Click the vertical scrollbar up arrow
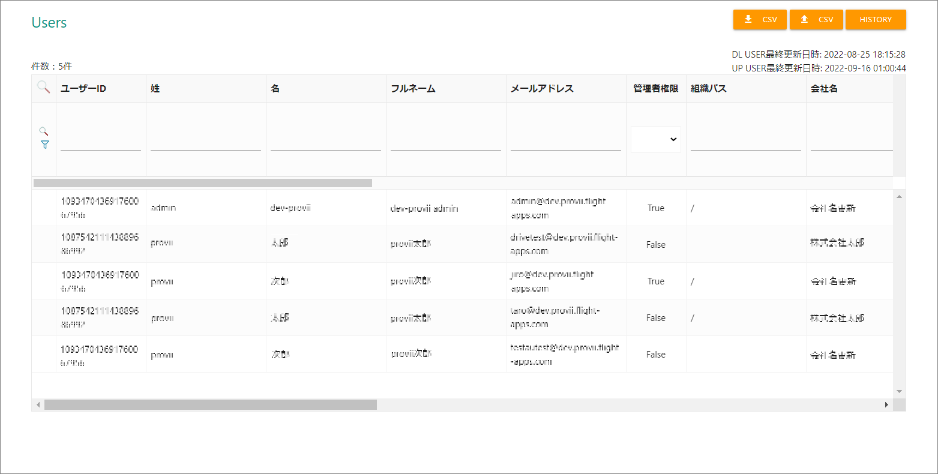Viewport: 938px width, 474px height. click(899, 197)
